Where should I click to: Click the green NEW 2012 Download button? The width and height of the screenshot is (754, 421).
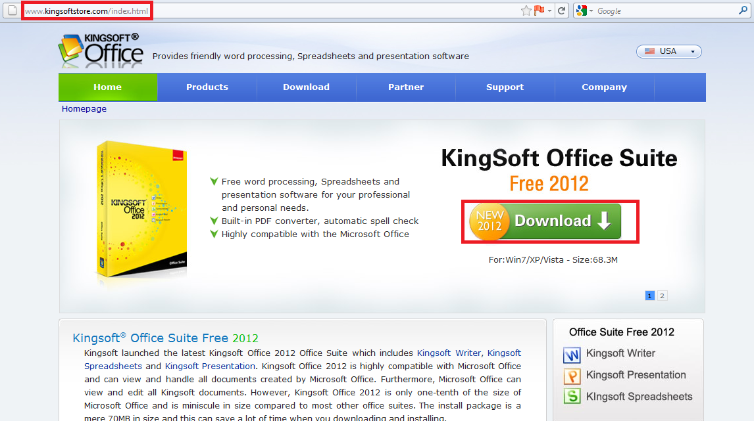tap(545, 221)
